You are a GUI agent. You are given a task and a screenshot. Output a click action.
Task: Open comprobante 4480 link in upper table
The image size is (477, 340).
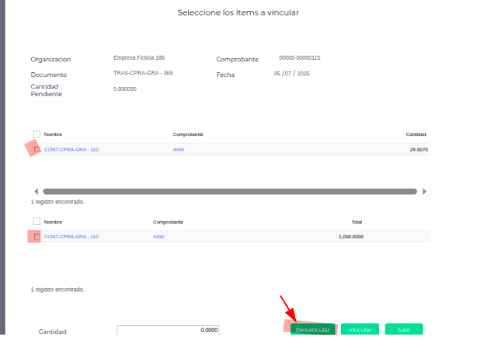(178, 149)
